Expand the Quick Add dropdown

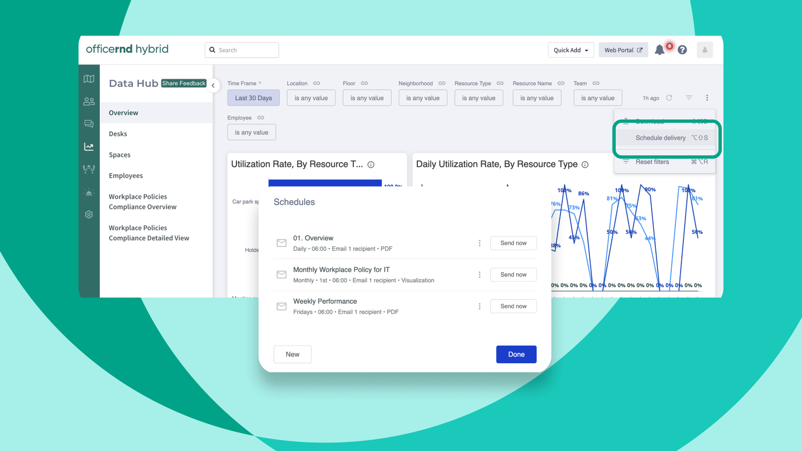click(571, 50)
